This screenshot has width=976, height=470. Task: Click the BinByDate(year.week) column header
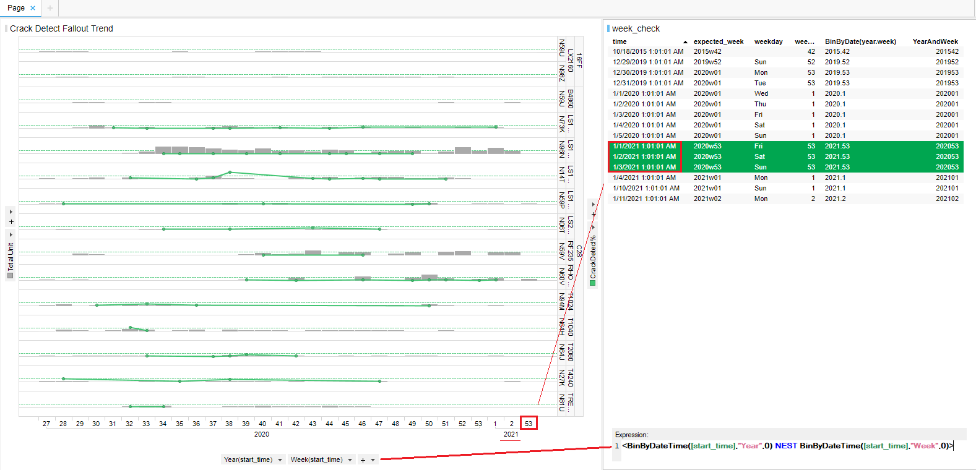(x=860, y=41)
